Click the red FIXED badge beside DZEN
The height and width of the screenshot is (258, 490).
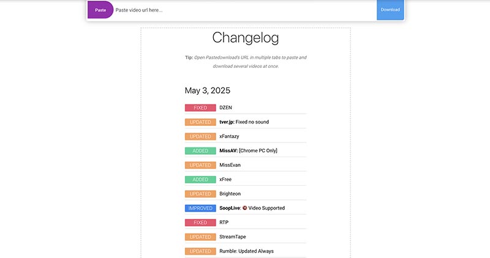[200, 108]
